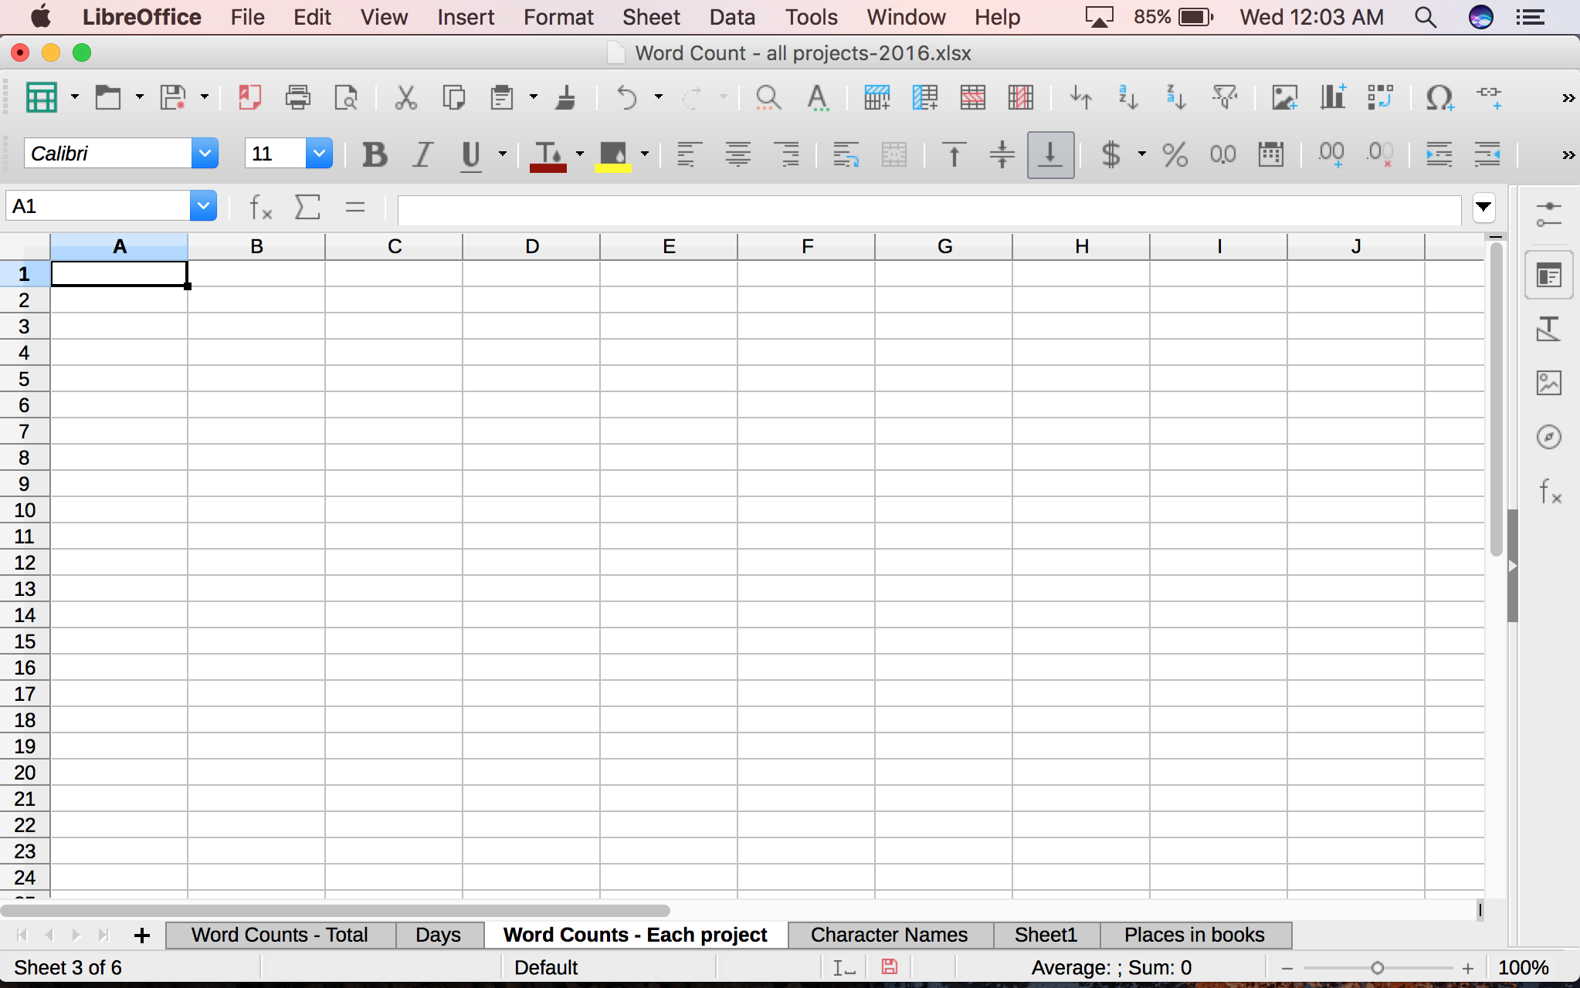The image size is (1580, 988).
Task: Switch to the Places in books tab
Action: click(1194, 933)
